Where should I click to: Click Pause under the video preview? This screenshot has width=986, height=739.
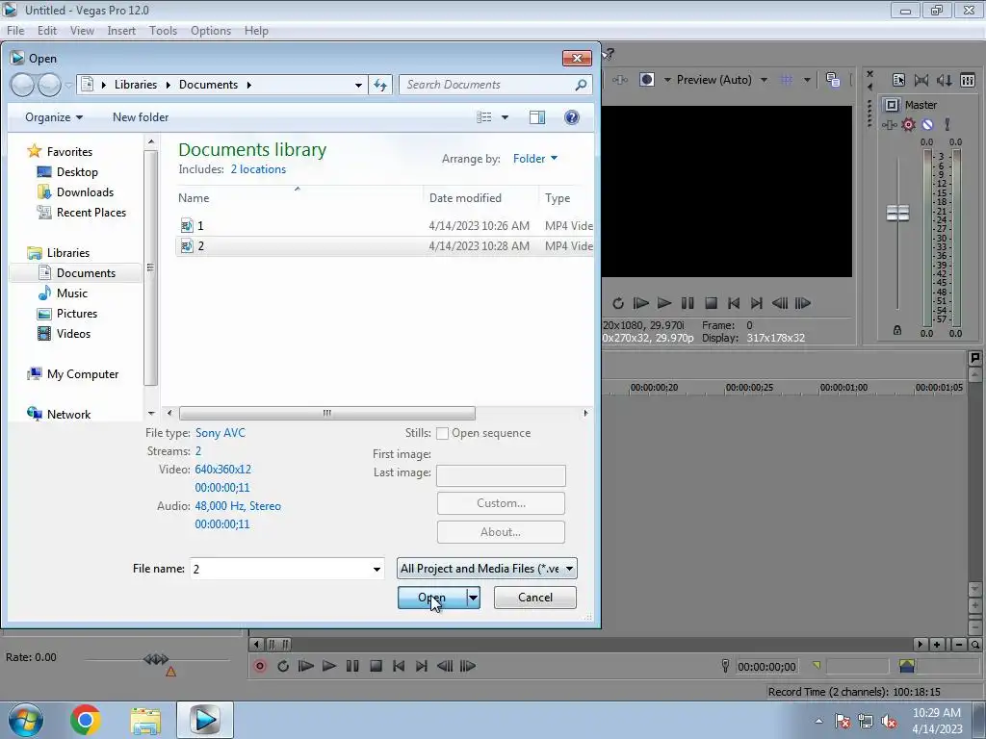688,303
